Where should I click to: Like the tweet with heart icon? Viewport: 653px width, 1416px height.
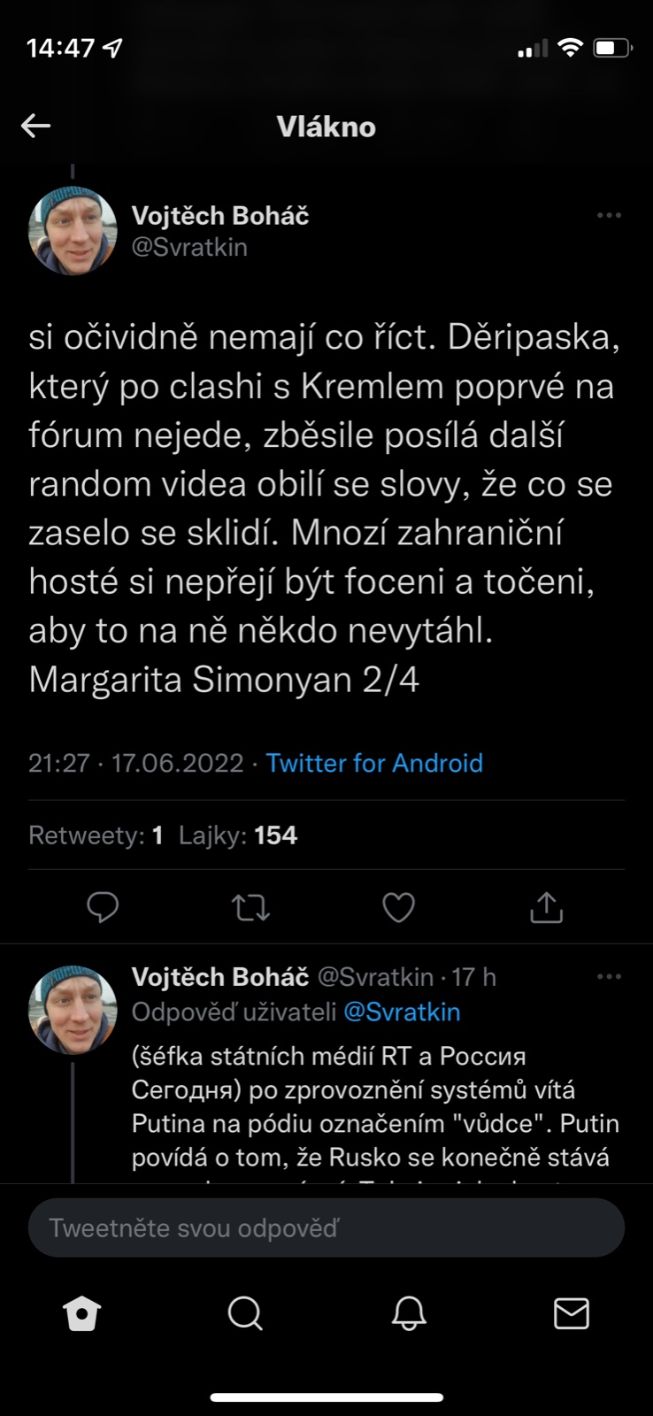click(x=398, y=907)
